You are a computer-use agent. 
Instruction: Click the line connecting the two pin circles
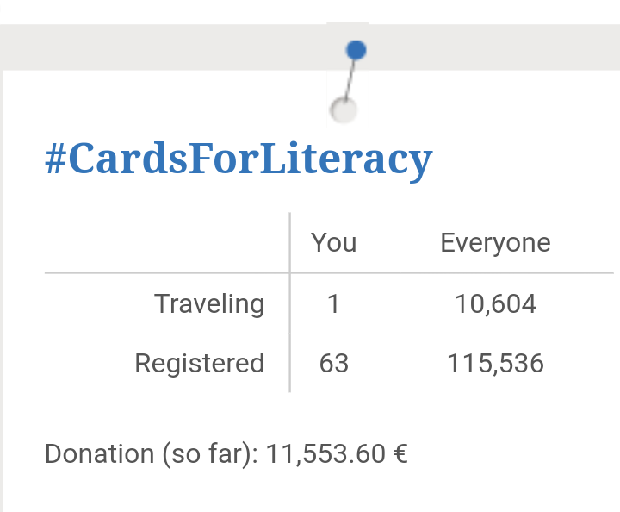tap(350, 80)
